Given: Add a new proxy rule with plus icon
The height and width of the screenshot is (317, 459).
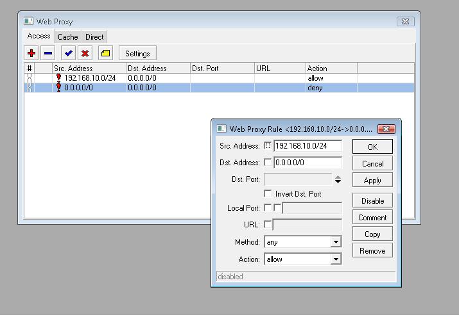Looking at the screenshot, I should (31, 53).
